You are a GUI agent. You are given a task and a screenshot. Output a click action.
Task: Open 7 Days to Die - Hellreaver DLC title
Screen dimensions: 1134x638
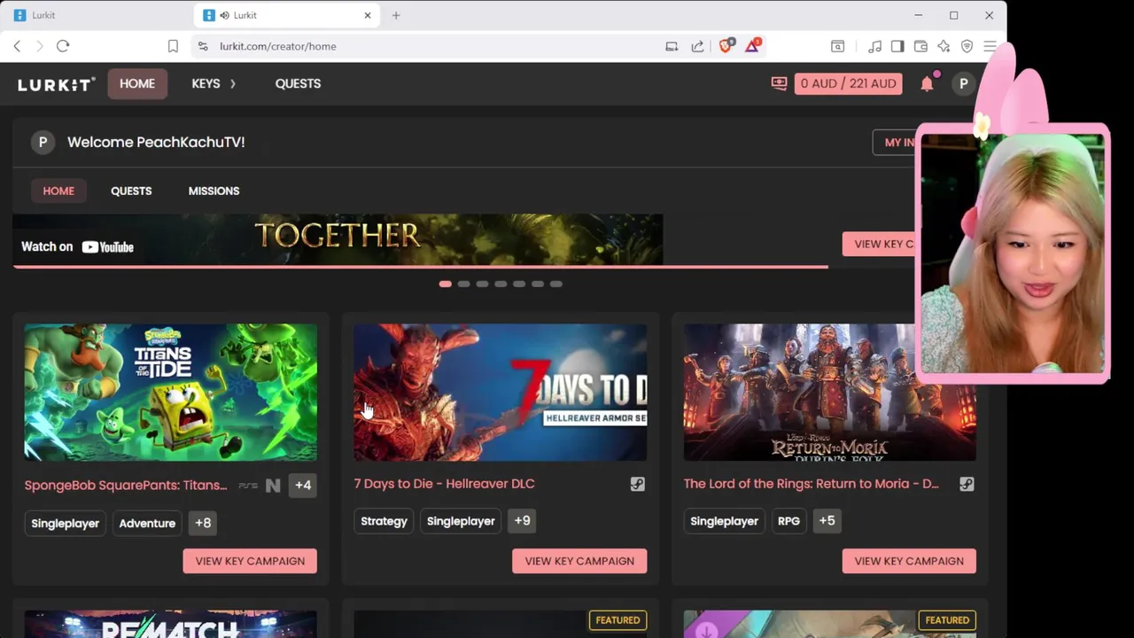pos(444,484)
